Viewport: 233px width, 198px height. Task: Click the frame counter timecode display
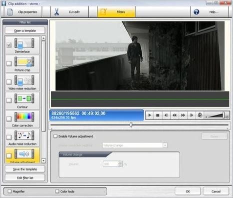click(x=96, y=115)
